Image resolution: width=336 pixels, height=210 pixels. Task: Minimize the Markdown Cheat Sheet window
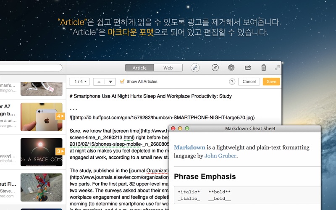pos(180,129)
